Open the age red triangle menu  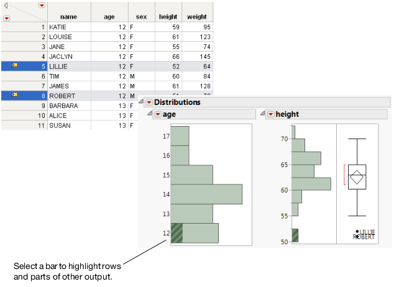(158, 114)
